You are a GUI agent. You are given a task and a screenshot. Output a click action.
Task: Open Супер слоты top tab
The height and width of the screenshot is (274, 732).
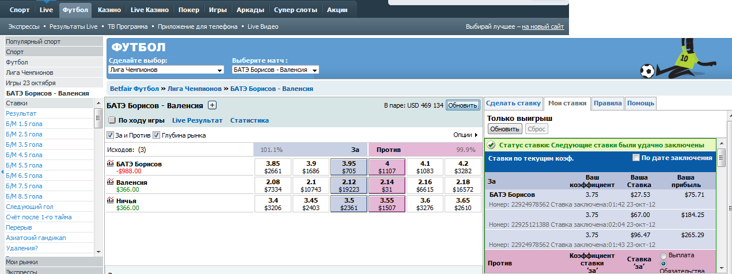(x=295, y=10)
